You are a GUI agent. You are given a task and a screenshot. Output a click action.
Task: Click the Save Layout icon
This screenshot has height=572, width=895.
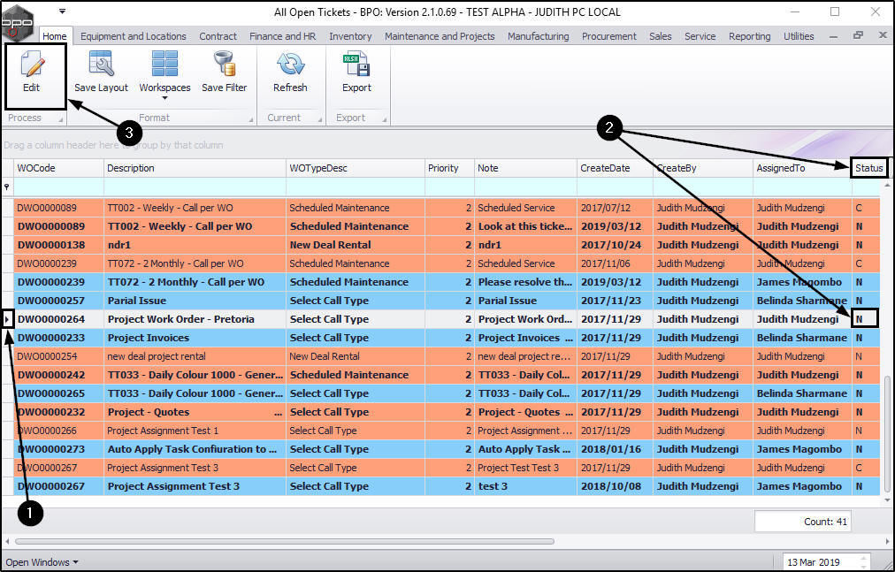tap(101, 64)
